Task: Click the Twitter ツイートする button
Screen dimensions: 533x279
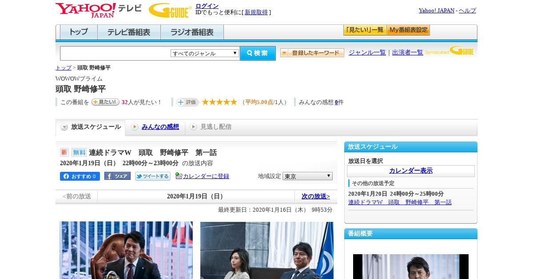Action: tap(153, 176)
